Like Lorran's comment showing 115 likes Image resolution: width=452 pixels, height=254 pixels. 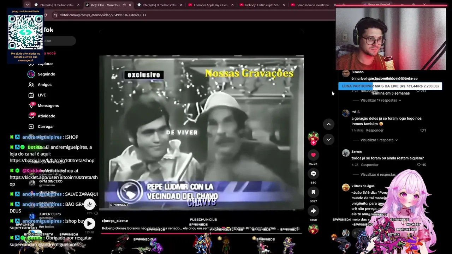[x=419, y=165]
